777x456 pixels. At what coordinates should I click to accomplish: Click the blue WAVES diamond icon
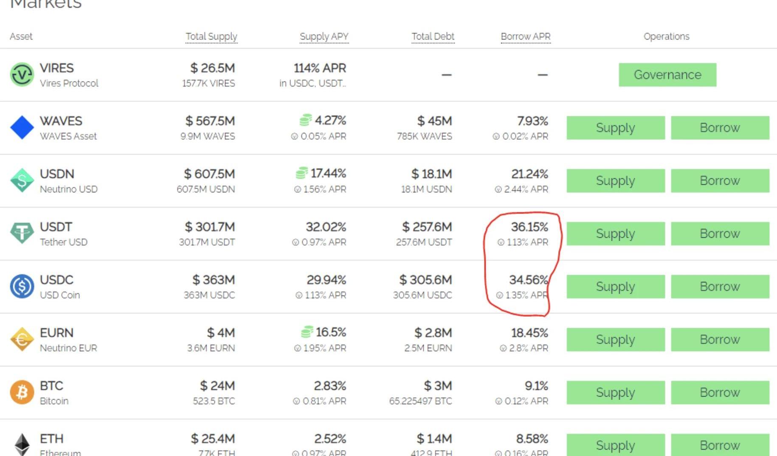tap(22, 127)
